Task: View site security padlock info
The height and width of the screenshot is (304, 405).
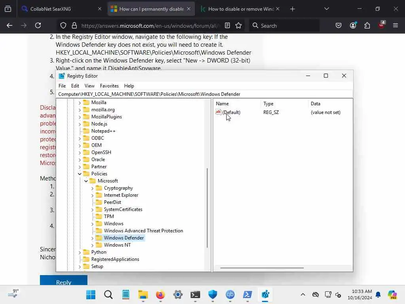Action: 74,26
